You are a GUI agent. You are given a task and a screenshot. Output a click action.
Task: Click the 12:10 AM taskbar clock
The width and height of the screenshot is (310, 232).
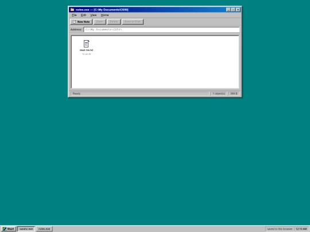[x=301, y=229]
